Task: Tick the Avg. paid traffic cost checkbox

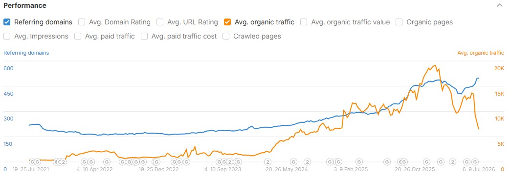Action: 144,36
